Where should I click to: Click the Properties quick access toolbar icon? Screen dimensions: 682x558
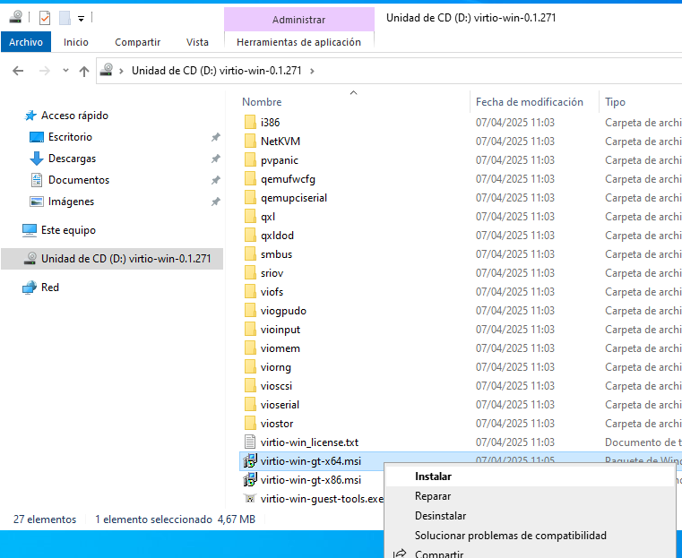tap(45, 18)
